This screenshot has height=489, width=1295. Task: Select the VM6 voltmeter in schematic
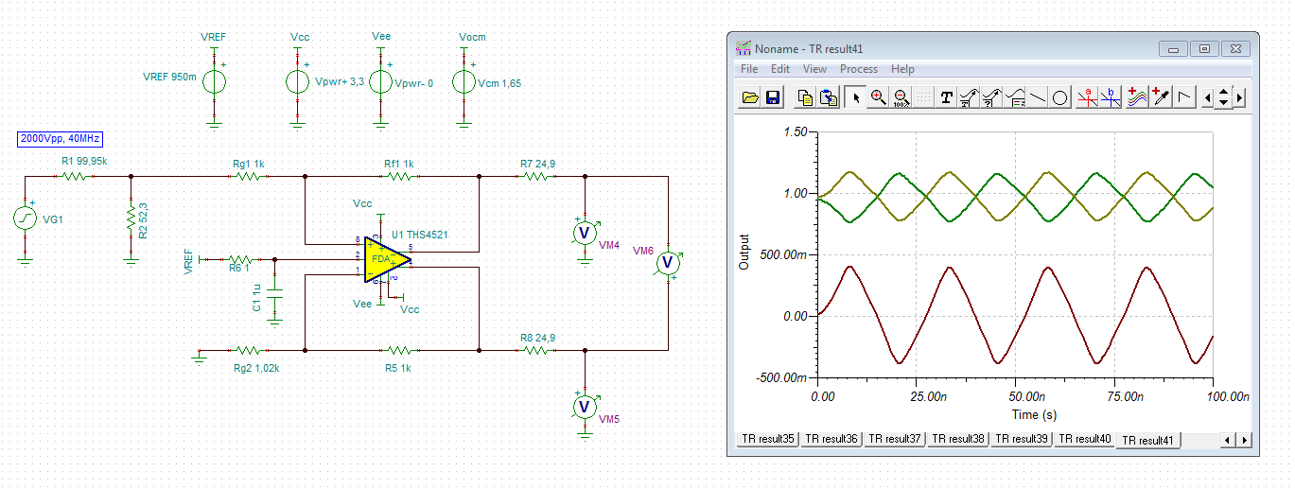coord(668,262)
